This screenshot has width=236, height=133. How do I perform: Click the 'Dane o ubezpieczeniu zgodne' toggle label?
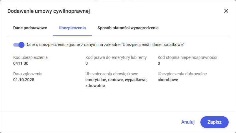click(x=105, y=45)
